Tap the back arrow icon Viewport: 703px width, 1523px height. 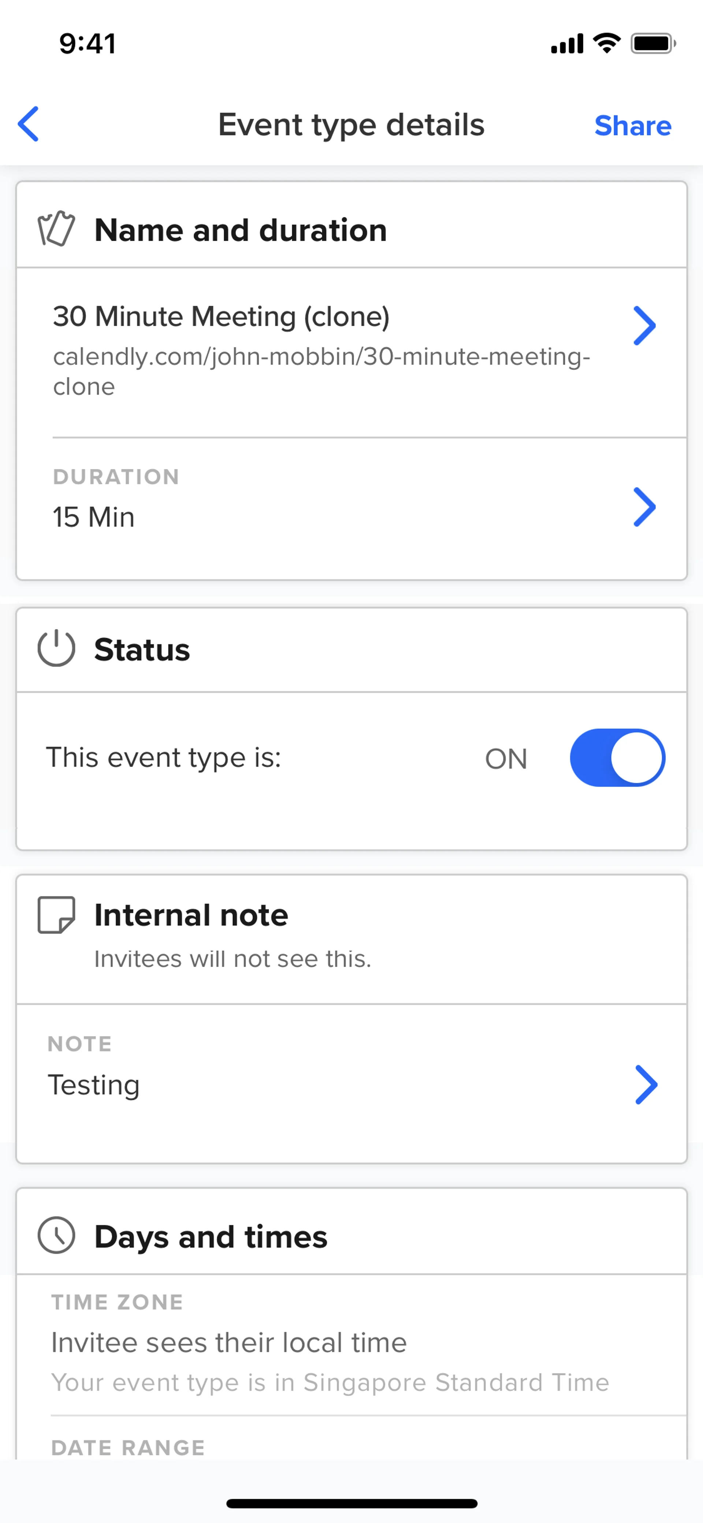(28, 124)
